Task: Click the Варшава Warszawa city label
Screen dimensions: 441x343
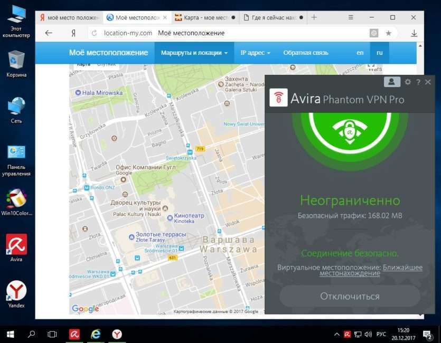Action: (228, 244)
